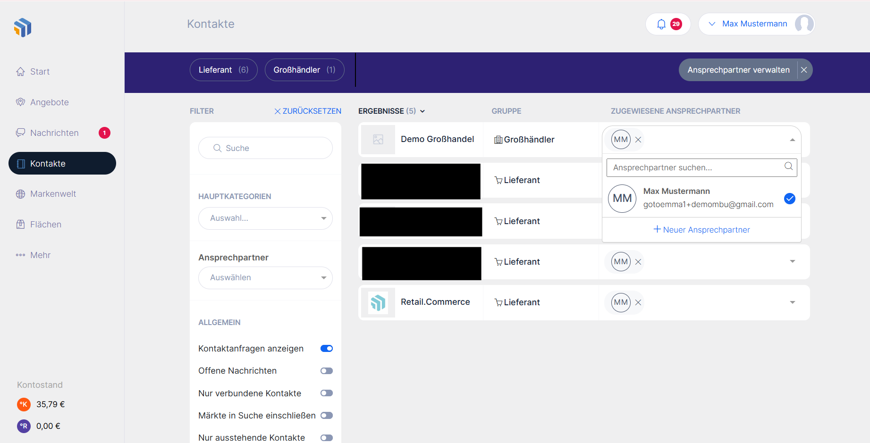Image resolution: width=870 pixels, height=443 pixels.
Task: Remove MM contact from Retail.Commerce row
Action: [638, 302]
